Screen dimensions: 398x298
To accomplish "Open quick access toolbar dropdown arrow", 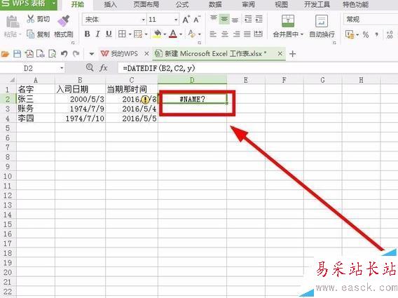I will (92, 54).
